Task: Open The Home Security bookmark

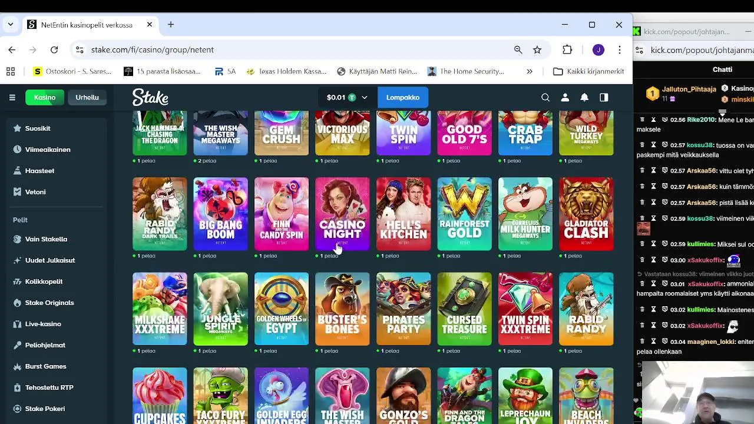Action: click(466, 71)
